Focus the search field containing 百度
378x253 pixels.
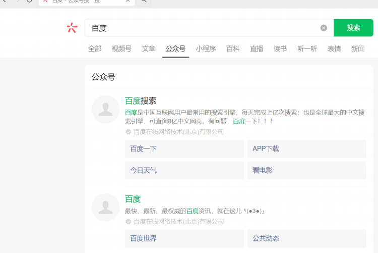(209, 28)
